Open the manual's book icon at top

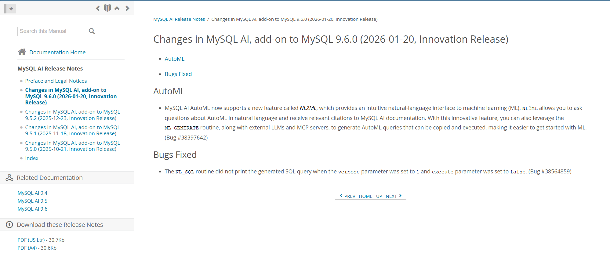107,8
